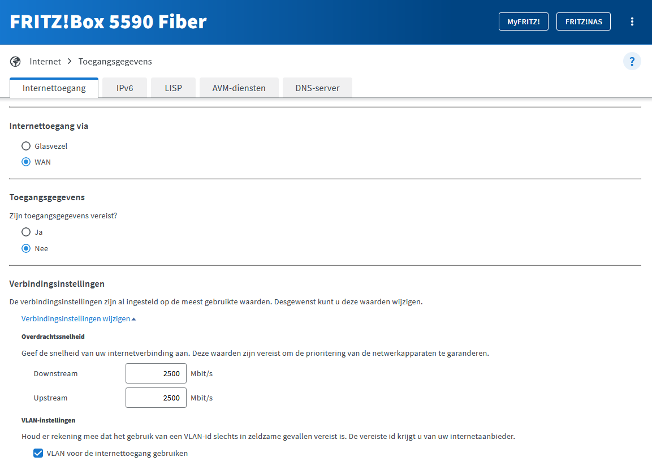The height and width of the screenshot is (461, 652).
Task: Go to the AVM-diensten tab
Action: coord(239,88)
